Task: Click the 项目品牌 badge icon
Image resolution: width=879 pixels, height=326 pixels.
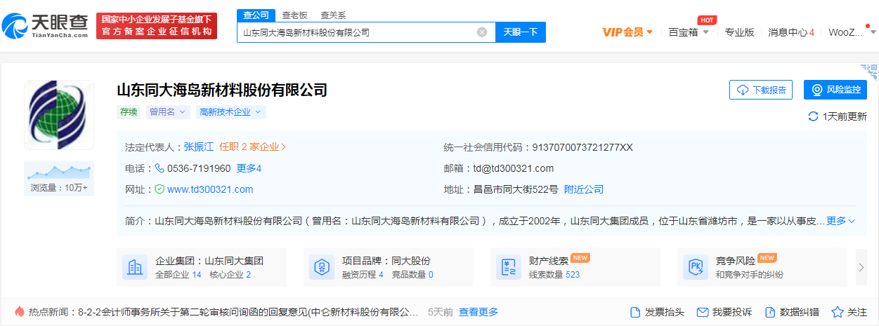Action: 321,267
